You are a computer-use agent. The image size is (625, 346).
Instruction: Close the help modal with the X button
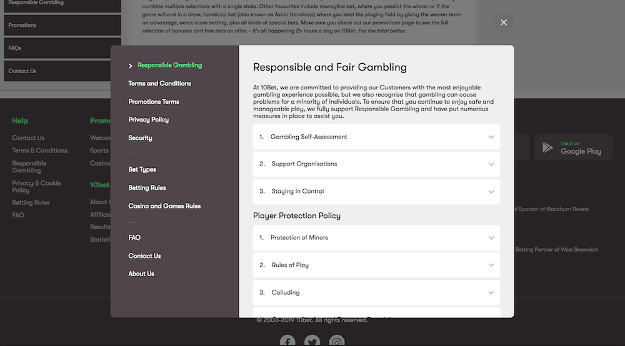tap(504, 22)
